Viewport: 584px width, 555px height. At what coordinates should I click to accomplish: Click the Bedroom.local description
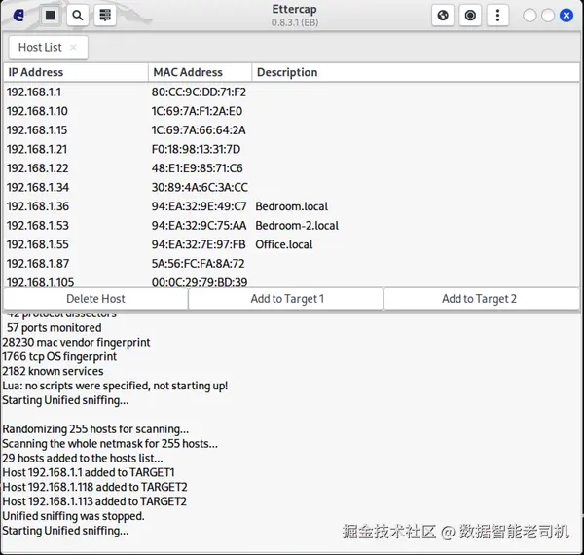click(x=292, y=206)
